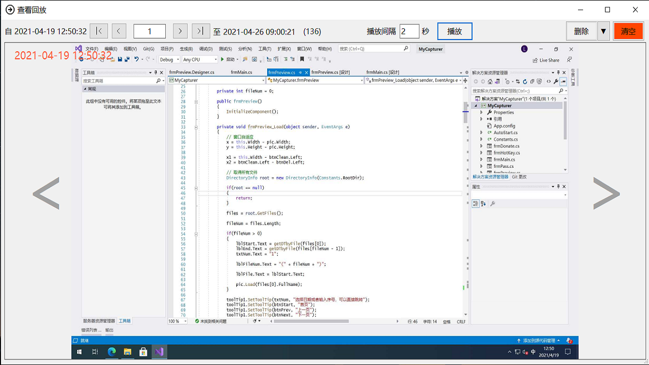
Task: Jump to the first screenshot in replay
Action: pos(99,31)
